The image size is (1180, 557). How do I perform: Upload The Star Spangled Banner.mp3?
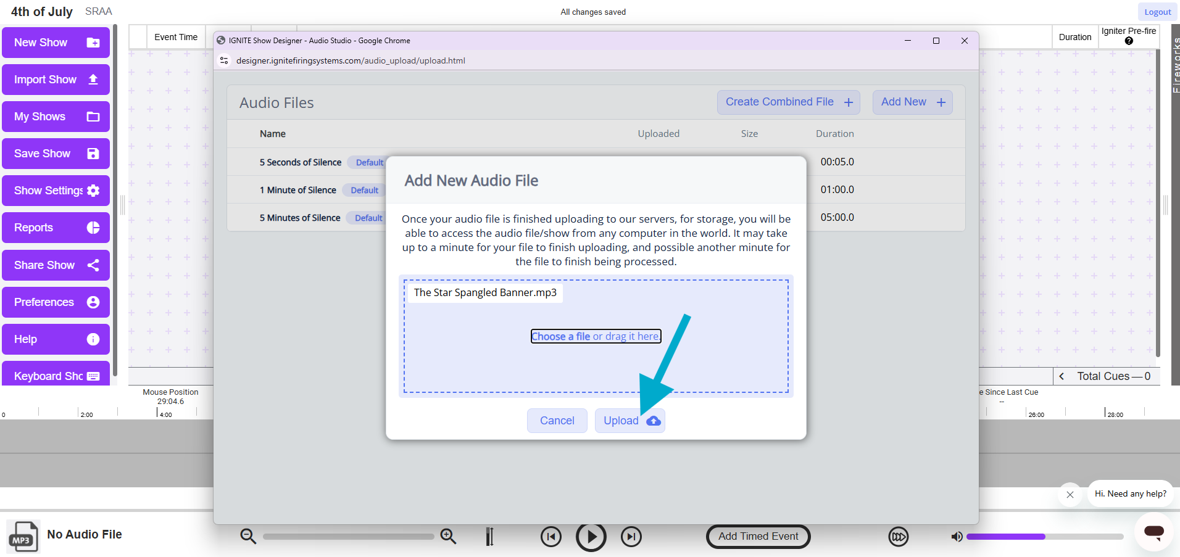pyautogui.click(x=629, y=420)
